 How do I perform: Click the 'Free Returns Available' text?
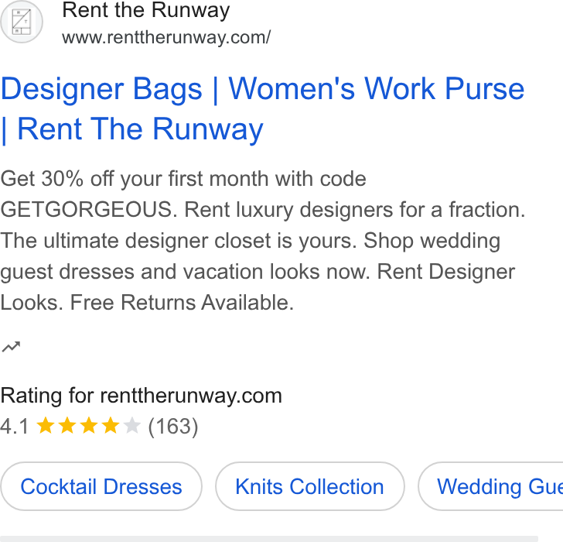[x=182, y=303]
